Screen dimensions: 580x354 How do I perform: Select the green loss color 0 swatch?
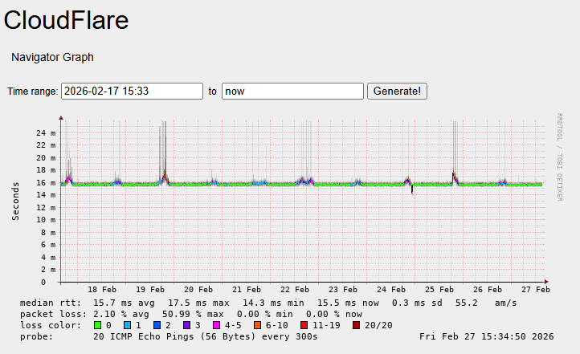click(x=98, y=325)
